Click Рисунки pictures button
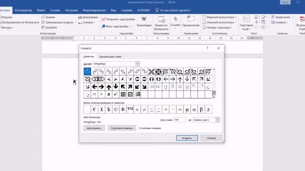This screenshot has width=305, height=171. pos(6,17)
